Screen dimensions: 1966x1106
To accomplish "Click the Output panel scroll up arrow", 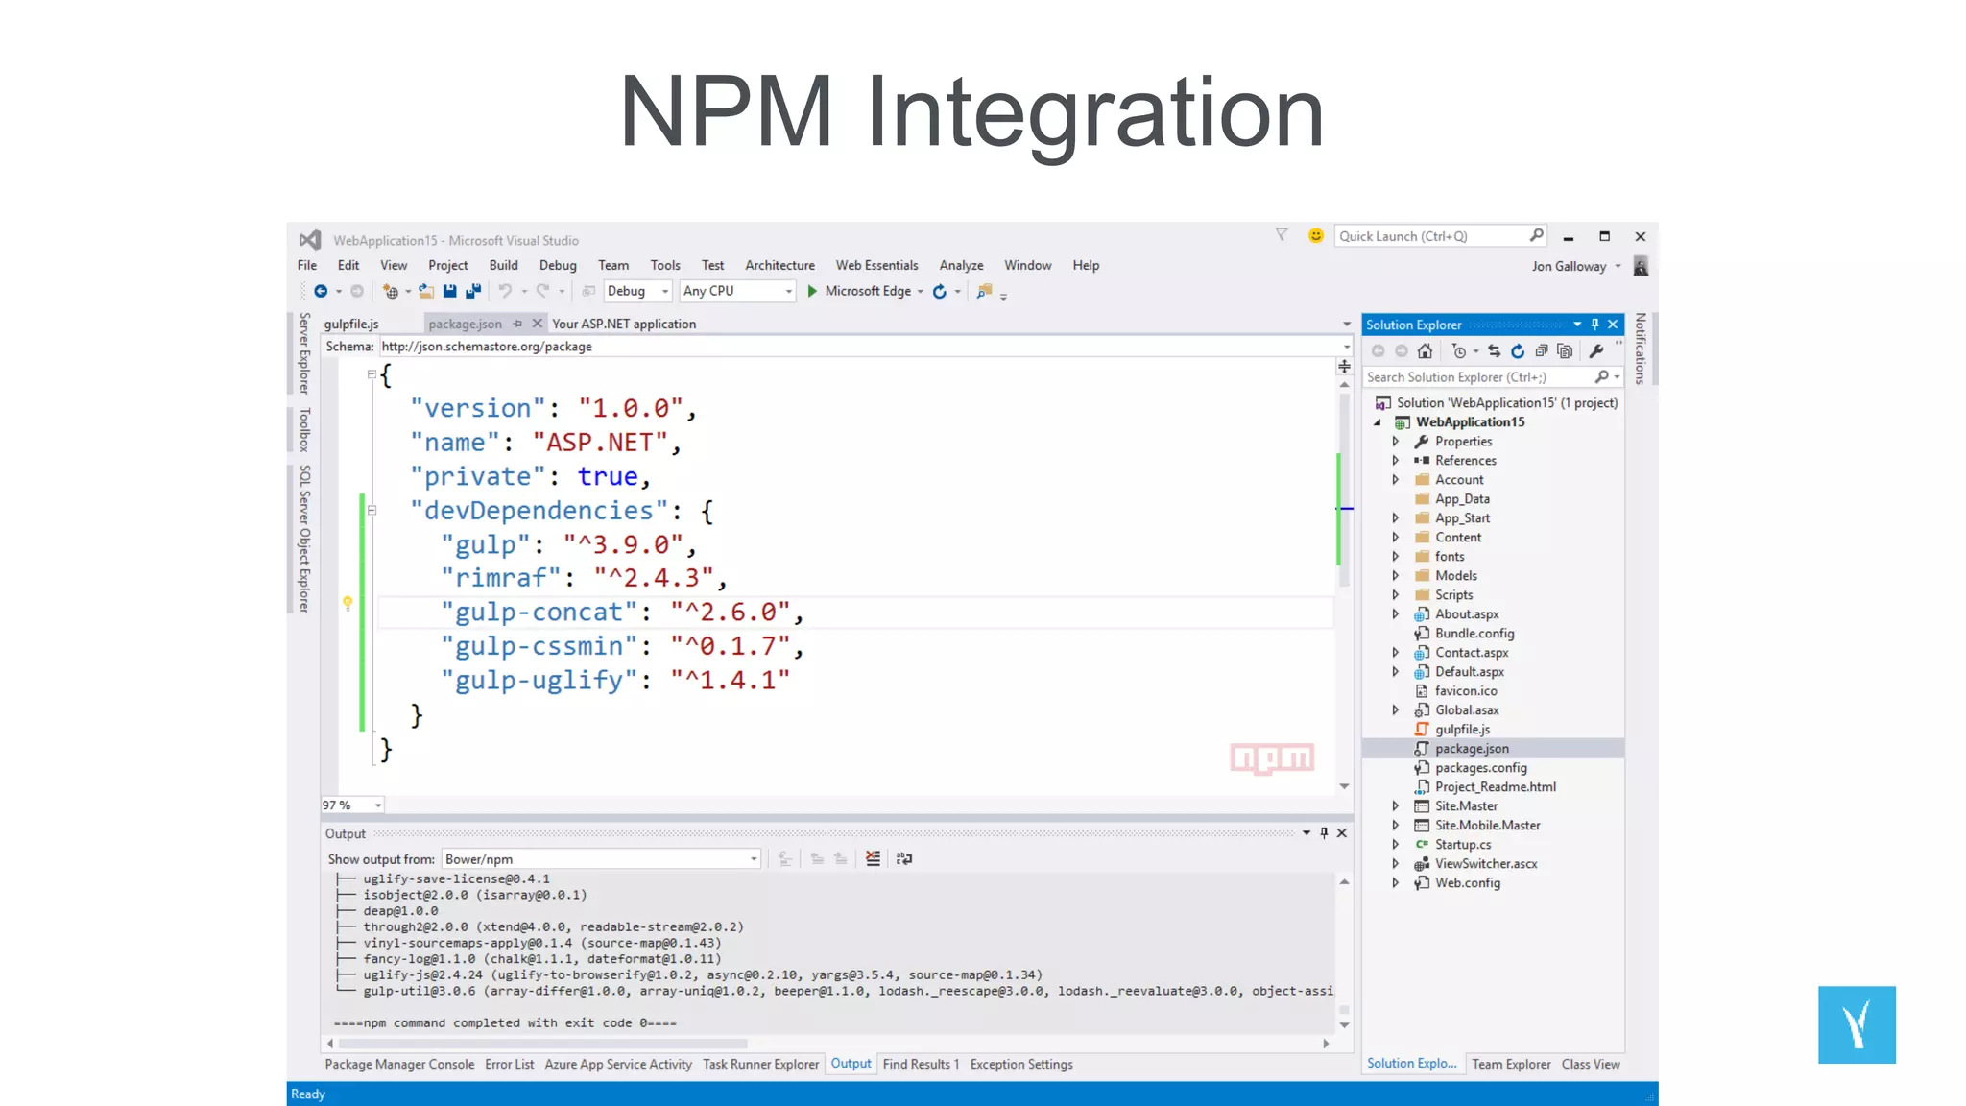I will (x=1344, y=881).
